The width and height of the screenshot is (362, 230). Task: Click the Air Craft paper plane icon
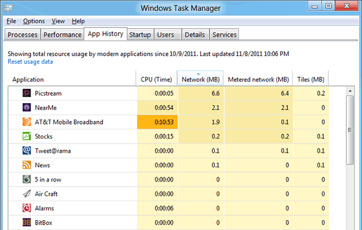pyautogui.click(x=26, y=194)
